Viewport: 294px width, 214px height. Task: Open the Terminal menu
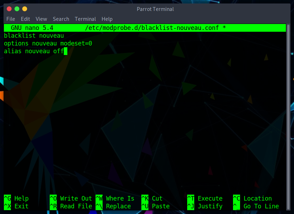85,19
